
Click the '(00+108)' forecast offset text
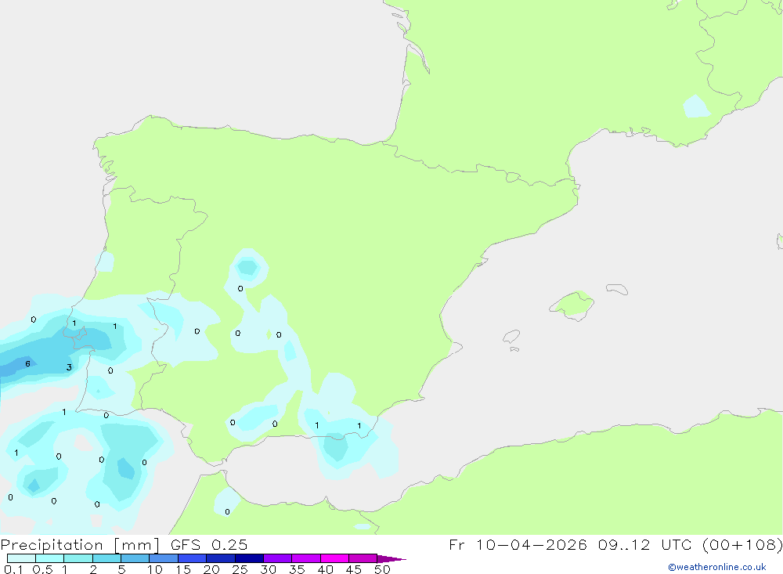pyautogui.click(x=742, y=545)
